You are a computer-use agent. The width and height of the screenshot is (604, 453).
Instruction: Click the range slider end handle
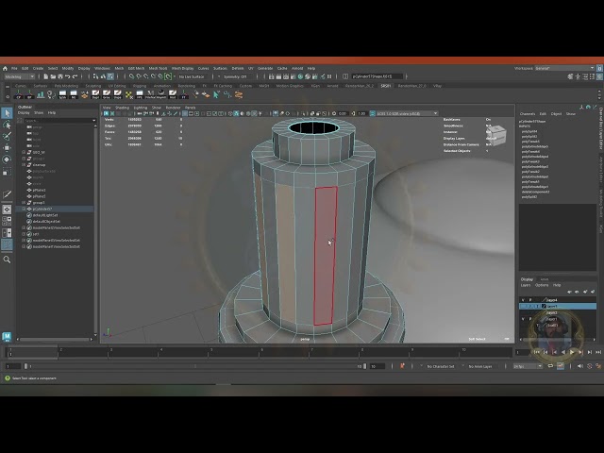[x=364, y=366]
